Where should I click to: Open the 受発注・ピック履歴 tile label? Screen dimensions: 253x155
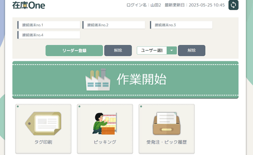coord(166,142)
